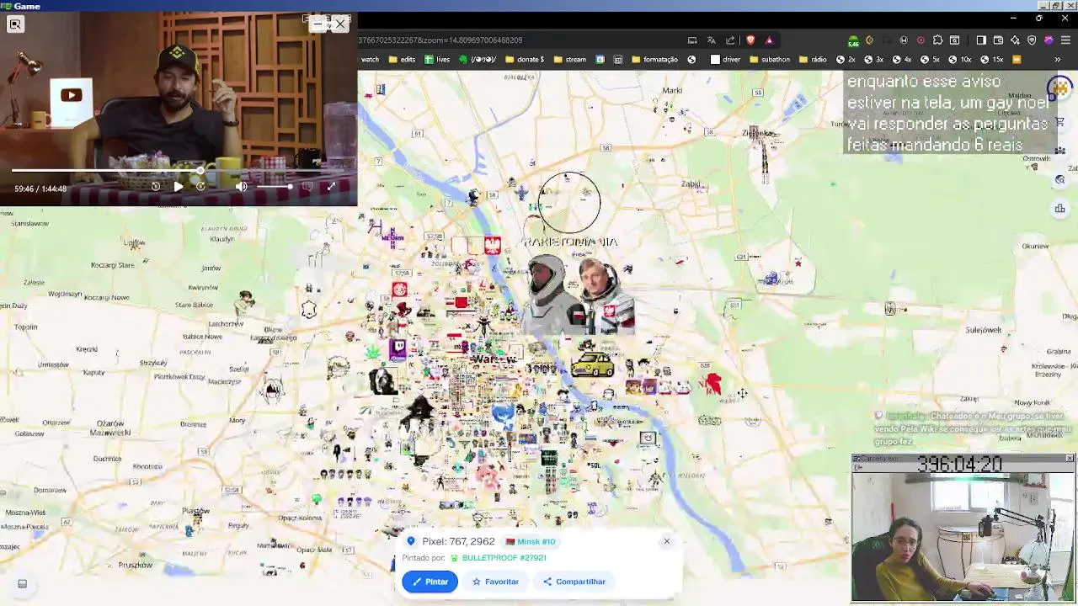Seek the video progress bar
Image resolution: width=1078 pixels, height=606 pixels.
point(179,171)
